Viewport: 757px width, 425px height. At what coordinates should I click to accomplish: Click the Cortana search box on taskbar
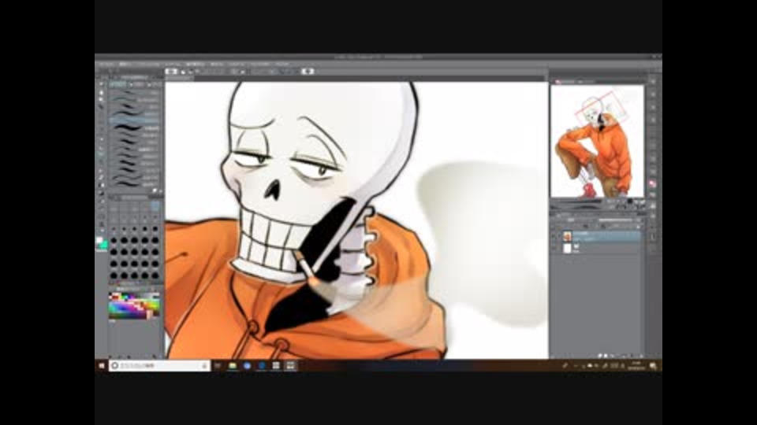tap(159, 366)
